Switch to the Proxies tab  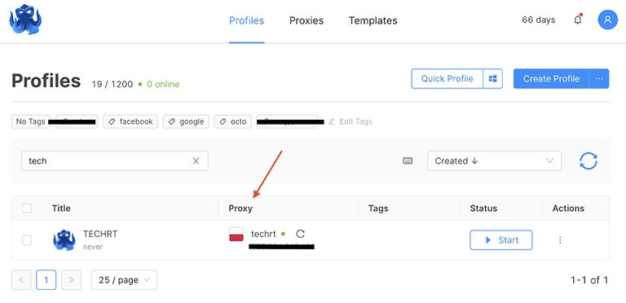pos(306,20)
